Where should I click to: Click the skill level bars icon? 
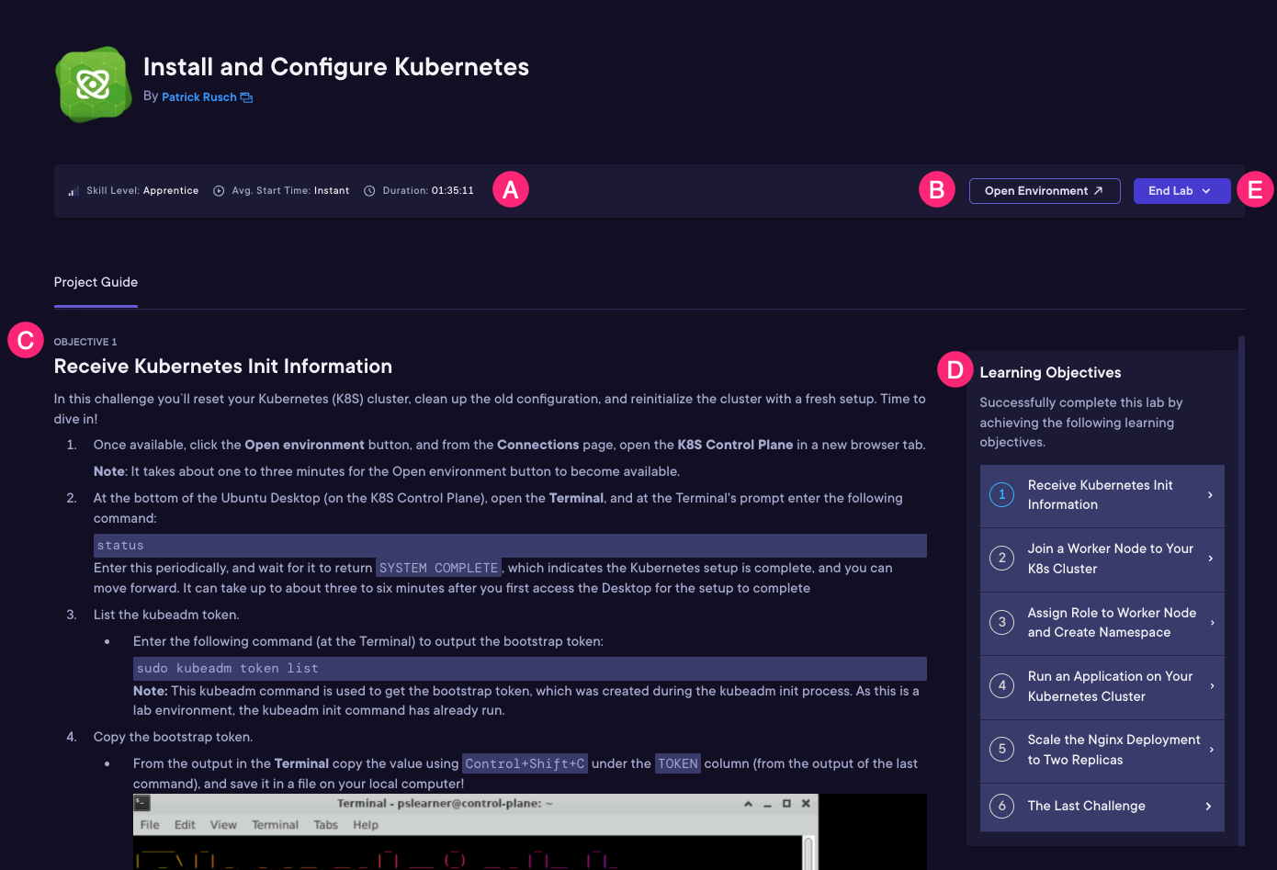pos(73,191)
